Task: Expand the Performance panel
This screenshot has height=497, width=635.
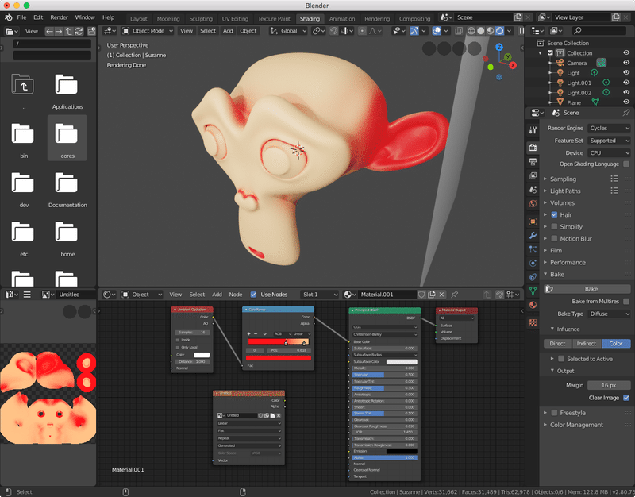Action: tap(568, 263)
